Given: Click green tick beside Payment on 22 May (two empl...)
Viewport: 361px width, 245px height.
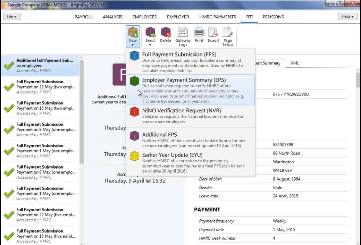Looking at the screenshot, I should pos(9,87).
